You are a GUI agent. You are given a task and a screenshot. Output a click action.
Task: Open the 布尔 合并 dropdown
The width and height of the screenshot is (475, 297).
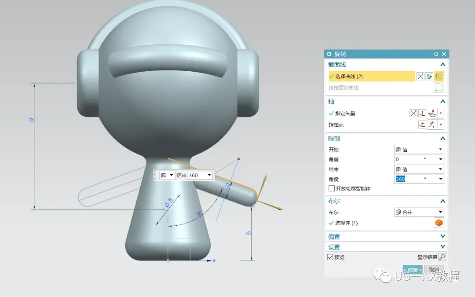click(419, 212)
